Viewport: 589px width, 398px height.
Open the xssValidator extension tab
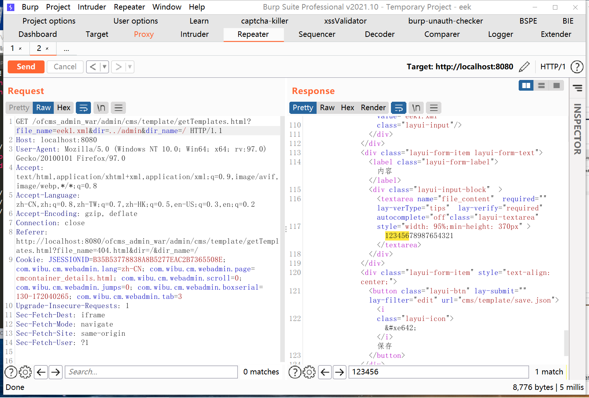click(345, 21)
